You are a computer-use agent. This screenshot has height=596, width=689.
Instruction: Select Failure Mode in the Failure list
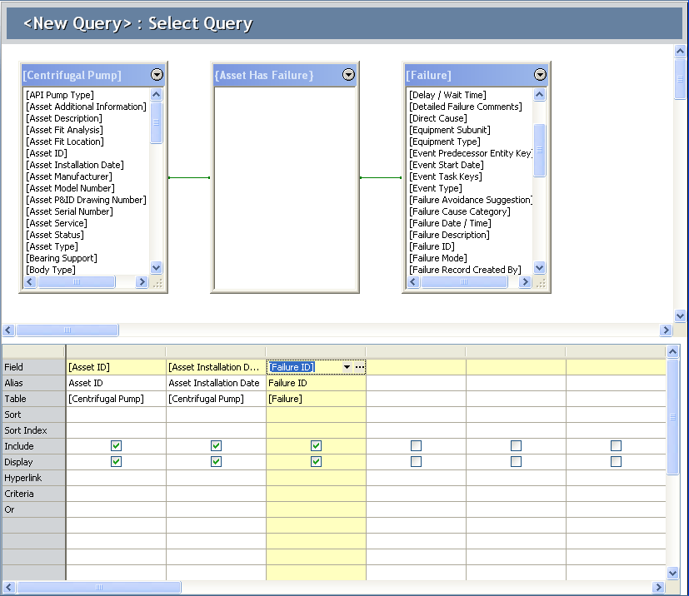pyautogui.click(x=438, y=258)
